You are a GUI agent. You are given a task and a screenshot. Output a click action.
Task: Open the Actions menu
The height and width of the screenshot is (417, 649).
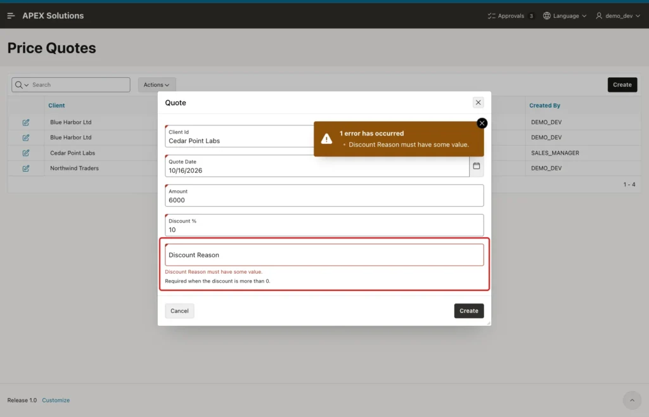[157, 85]
